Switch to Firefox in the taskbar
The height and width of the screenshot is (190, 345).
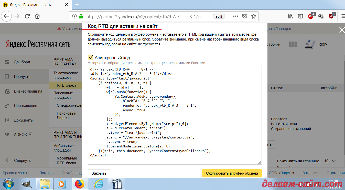(x=80, y=184)
